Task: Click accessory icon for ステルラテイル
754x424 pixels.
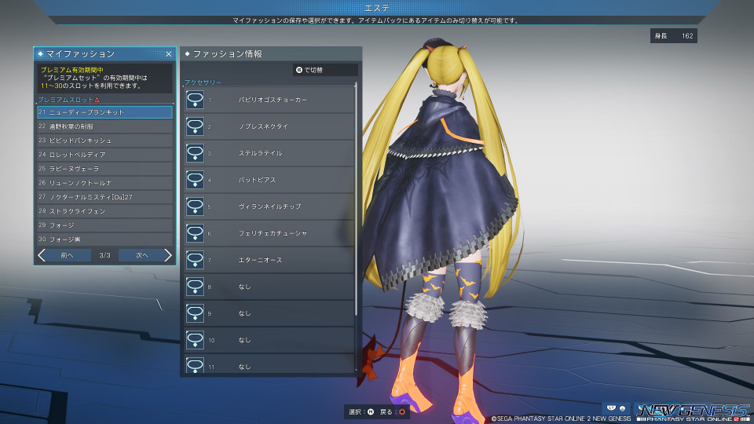Action: (x=195, y=153)
